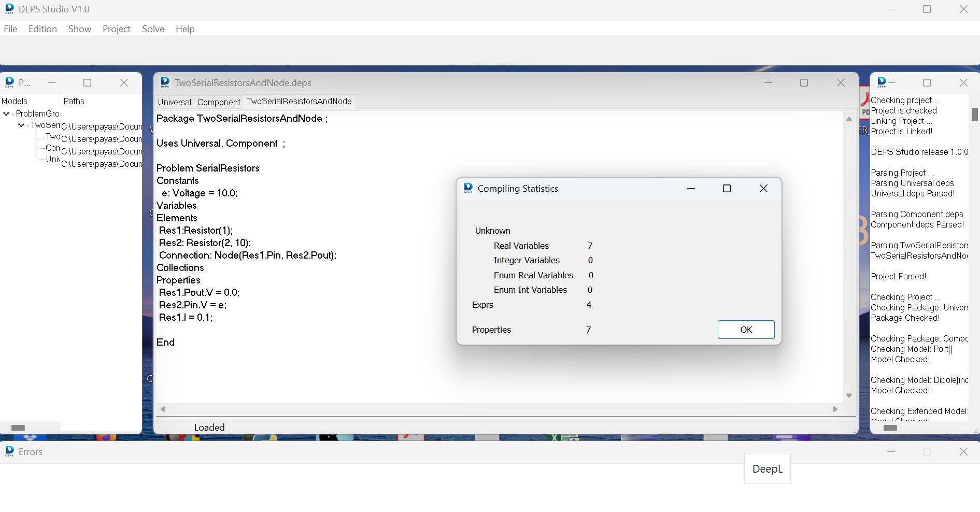Click the DEPS logo in Compiling Statistics title
This screenshot has width=980, height=512.
468,188
